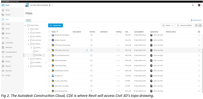Collapse the 05. Others folder
Image resolution: width=203 pixels, height=99 pixels.
pos(28,44)
